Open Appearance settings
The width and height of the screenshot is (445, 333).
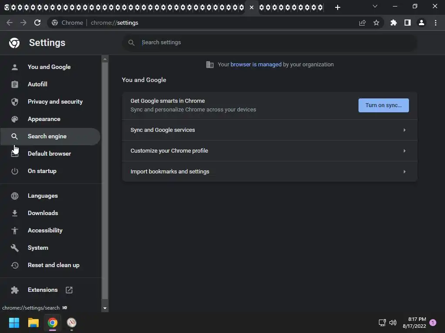click(44, 119)
